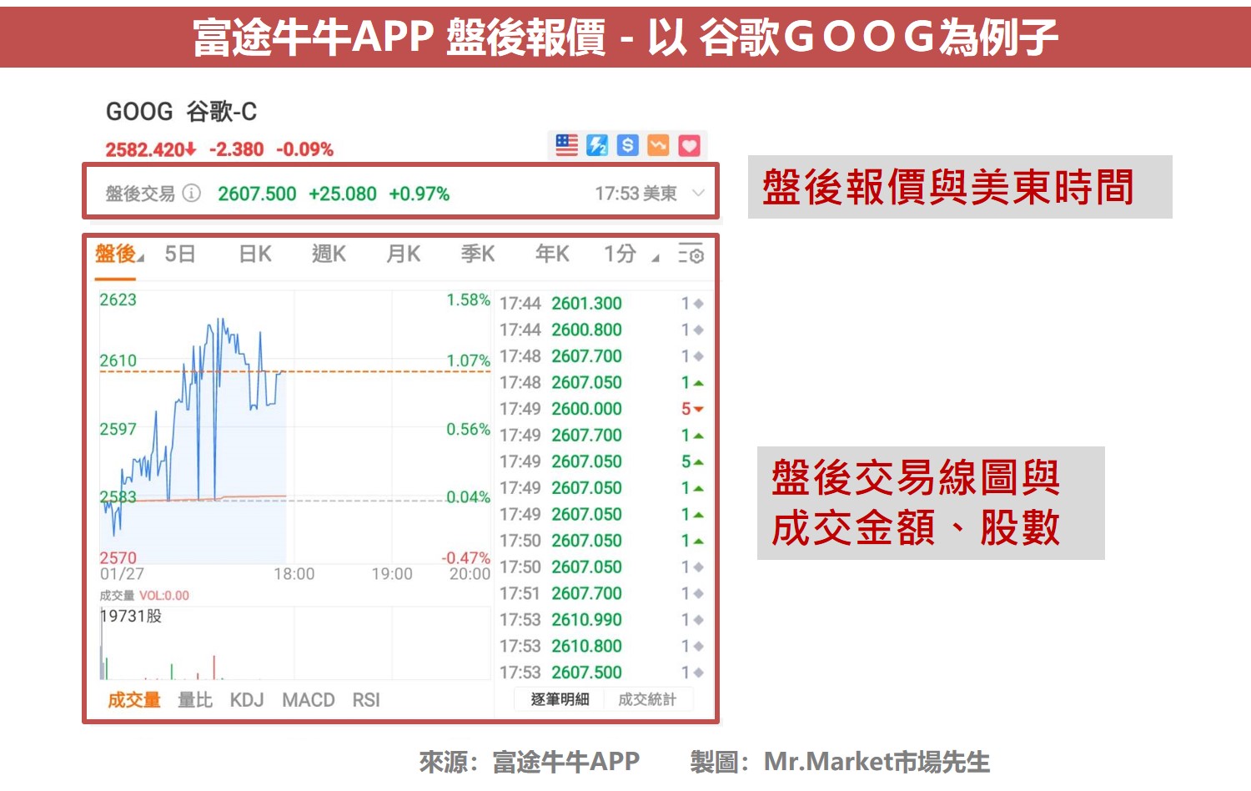Select the 17:44 2600.800 trade row

(x=602, y=330)
